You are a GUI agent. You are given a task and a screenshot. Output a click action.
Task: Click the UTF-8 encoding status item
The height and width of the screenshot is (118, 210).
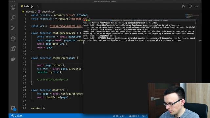tap(145, 116)
